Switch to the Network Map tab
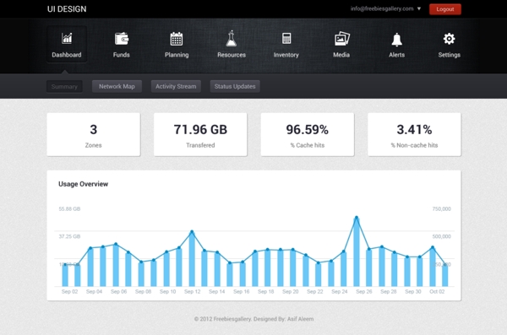The height and width of the screenshot is (335, 507). pos(117,86)
